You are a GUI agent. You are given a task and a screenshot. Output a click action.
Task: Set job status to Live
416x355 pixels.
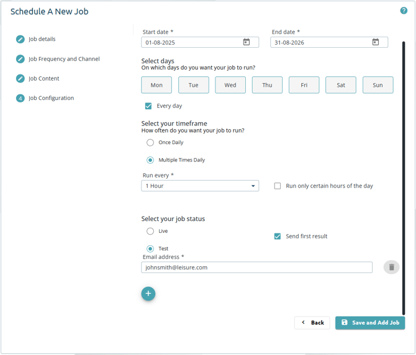click(150, 231)
